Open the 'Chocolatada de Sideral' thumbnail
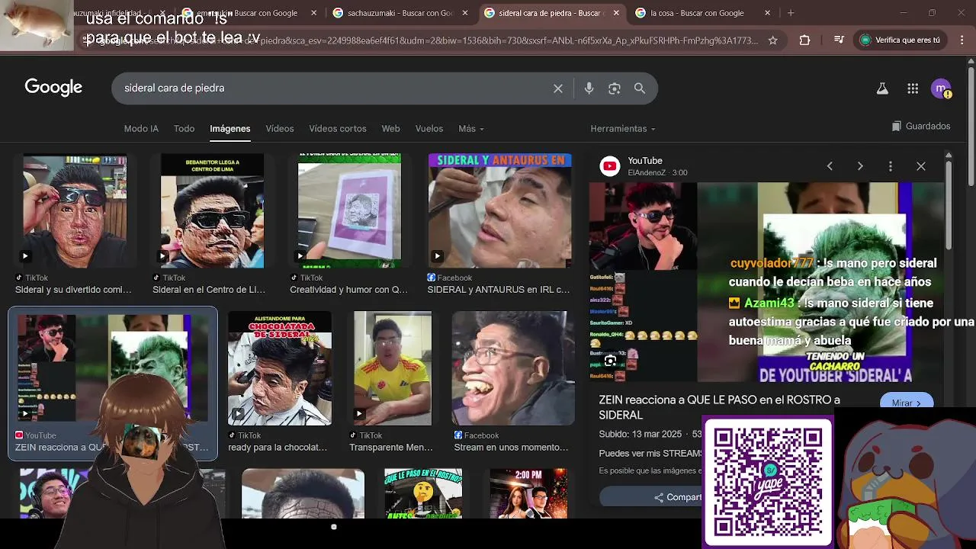 click(x=280, y=368)
